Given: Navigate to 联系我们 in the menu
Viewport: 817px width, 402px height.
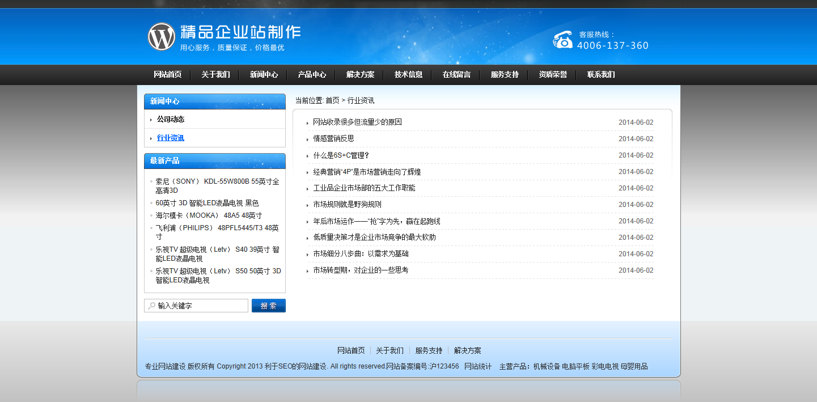Looking at the screenshot, I should point(601,75).
